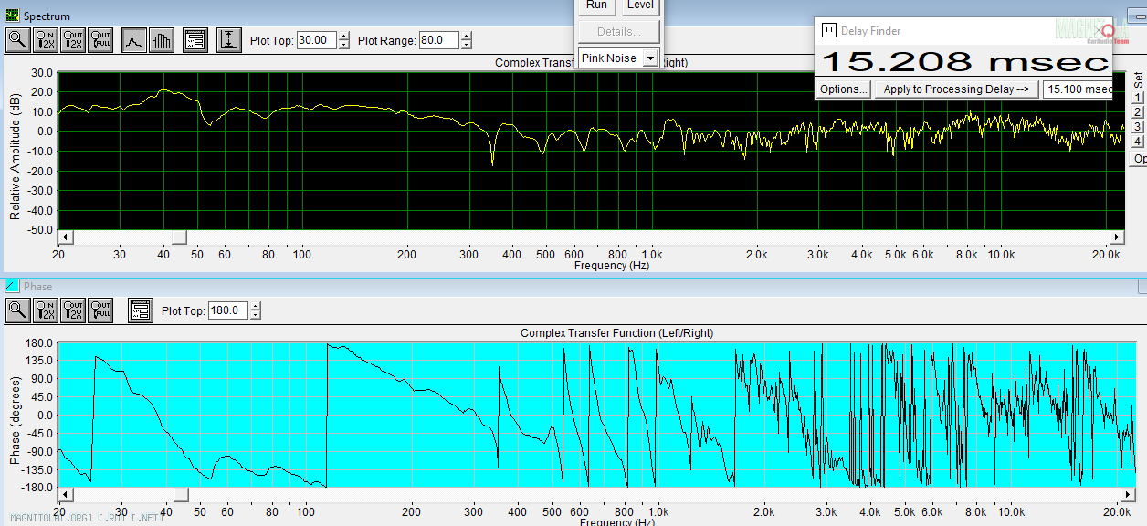Click the Delay Finder window icon
Screen dimensions: 1147x526
pyautogui.click(x=829, y=30)
